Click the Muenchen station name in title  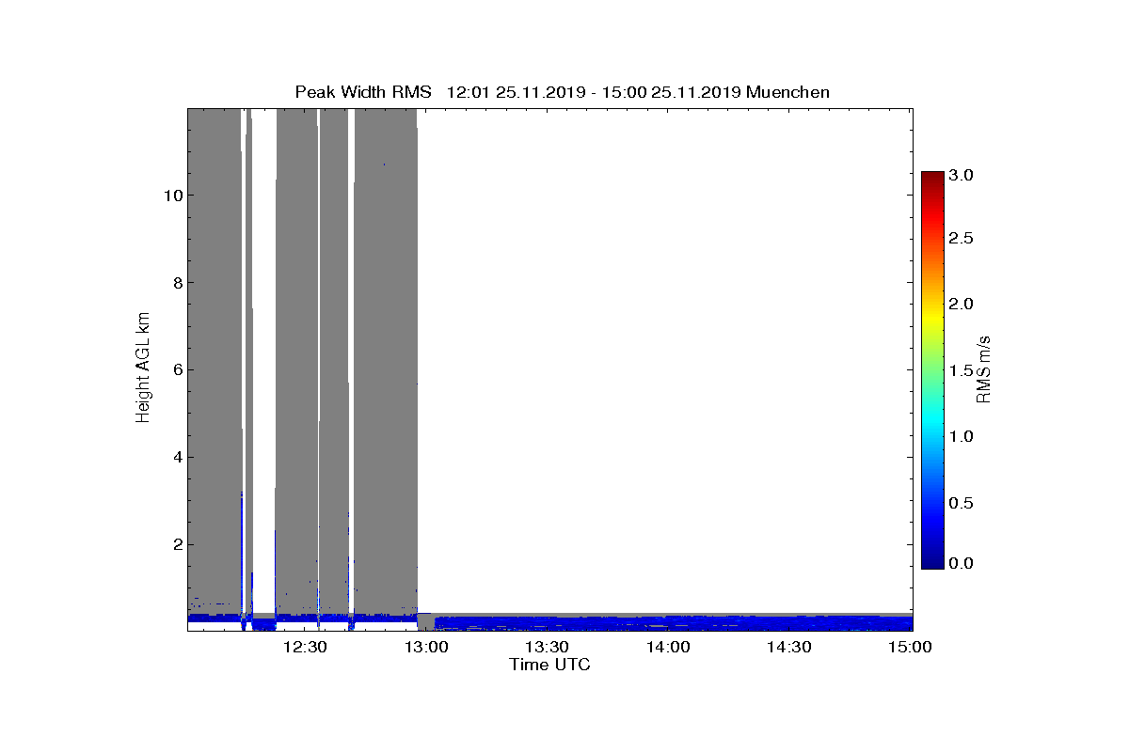(x=787, y=91)
